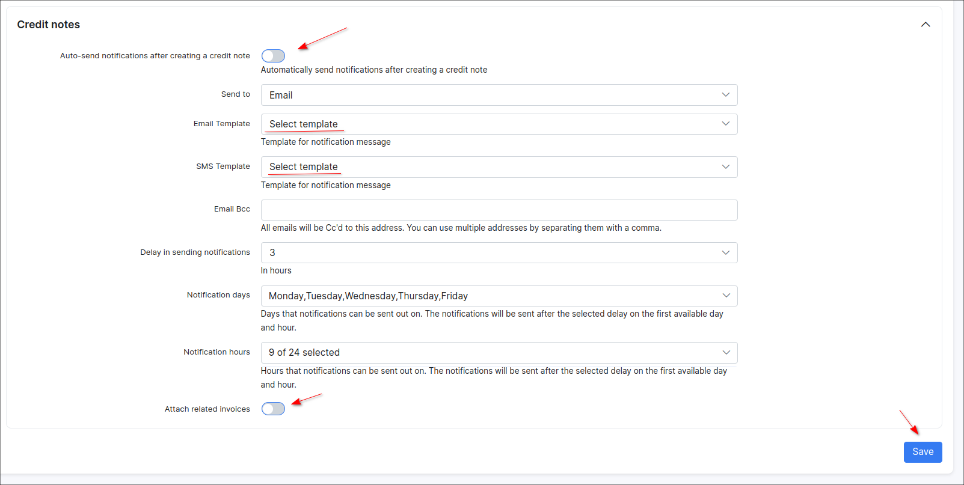
Task: Click the SMS Template chevron arrow
Action: pos(725,167)
